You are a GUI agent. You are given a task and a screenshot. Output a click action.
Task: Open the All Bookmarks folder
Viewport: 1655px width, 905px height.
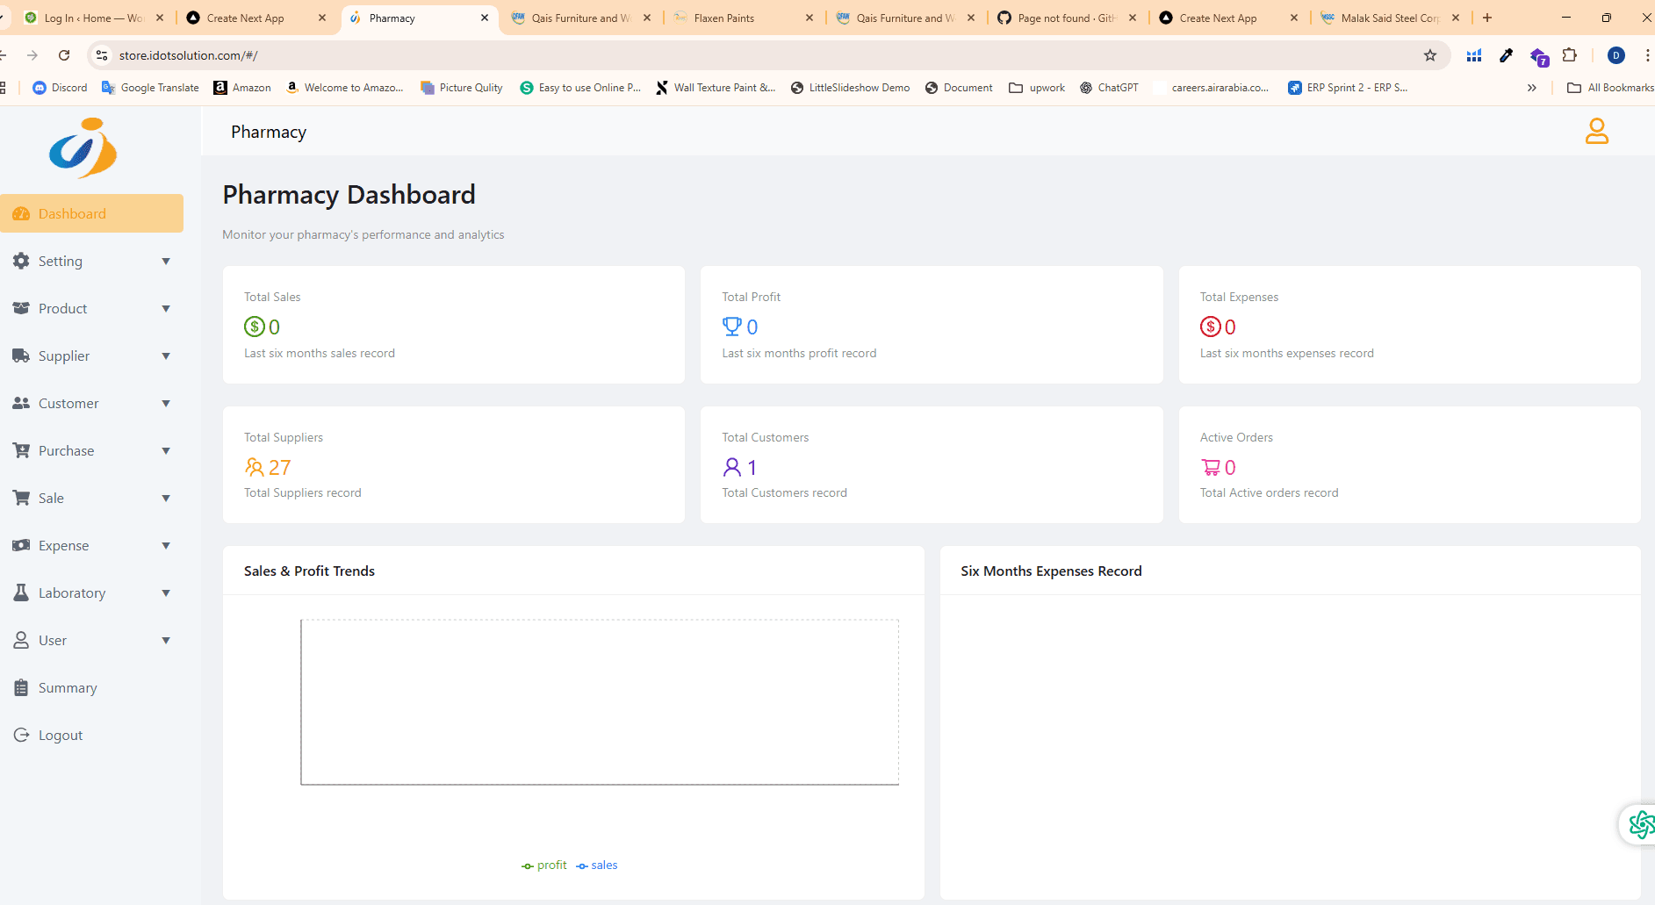click(1610, 88)
